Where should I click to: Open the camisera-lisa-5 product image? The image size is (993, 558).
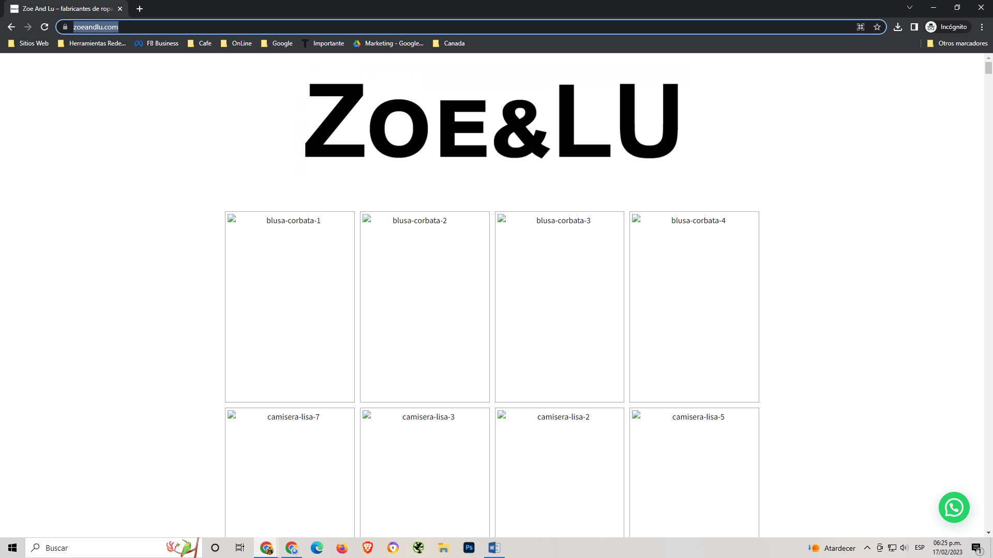click(694, 472)
